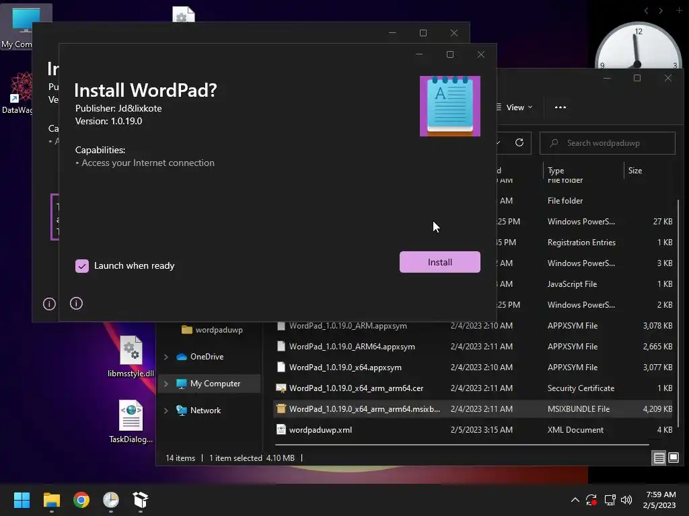Click the sync update tray icon
689x516 pixels.
click(591, 500)
